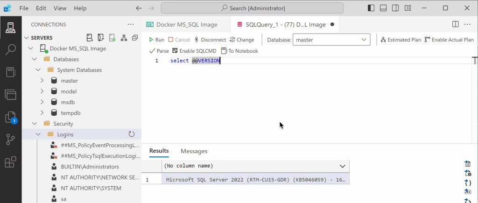Switch to Docker MS_SQL Image dashboard tab

186,24
